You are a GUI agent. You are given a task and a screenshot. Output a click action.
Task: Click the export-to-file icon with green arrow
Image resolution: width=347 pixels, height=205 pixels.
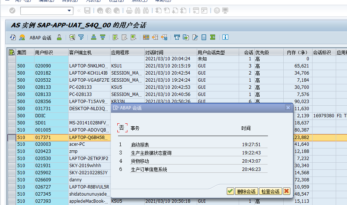[x=186, y=37]
